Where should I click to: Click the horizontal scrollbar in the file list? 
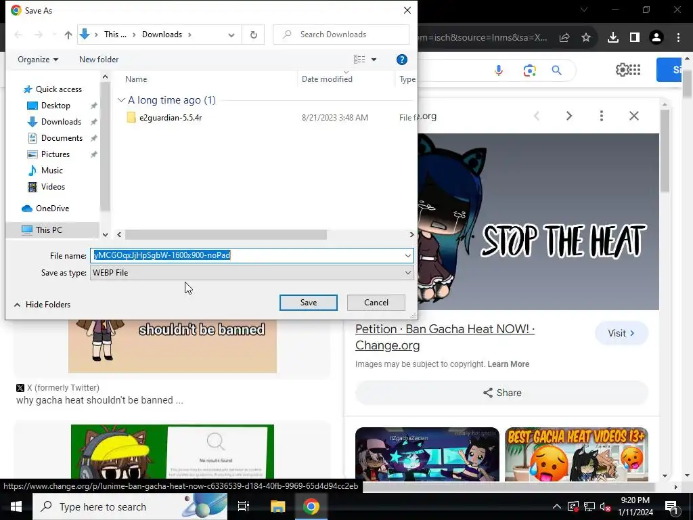coord(226,235)
